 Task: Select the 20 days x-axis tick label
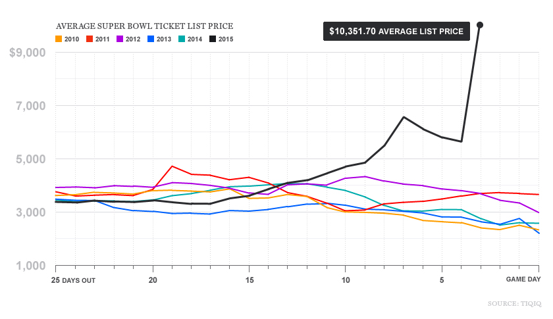tap(153, 280)
